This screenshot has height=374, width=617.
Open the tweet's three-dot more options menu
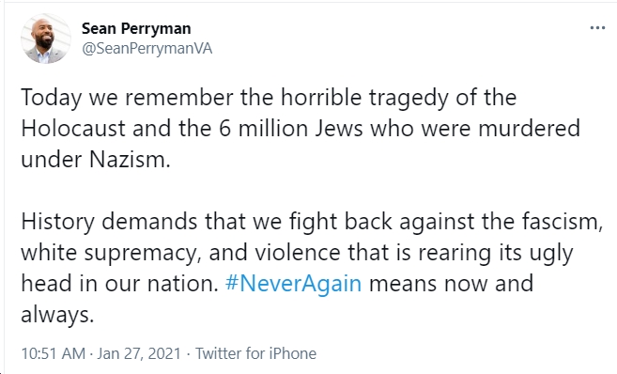click(x=597, y=28)
